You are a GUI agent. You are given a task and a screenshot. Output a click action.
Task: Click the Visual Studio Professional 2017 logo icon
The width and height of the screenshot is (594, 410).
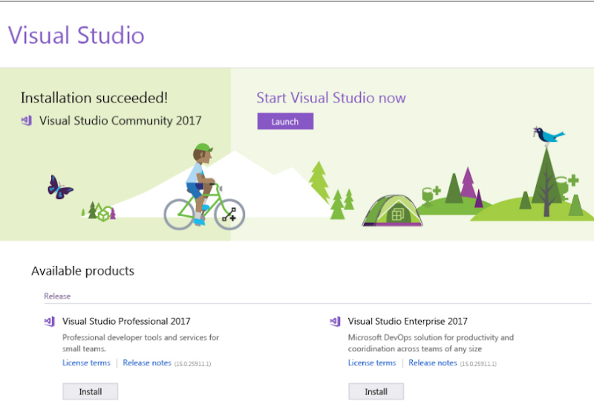tap(50, 322)
